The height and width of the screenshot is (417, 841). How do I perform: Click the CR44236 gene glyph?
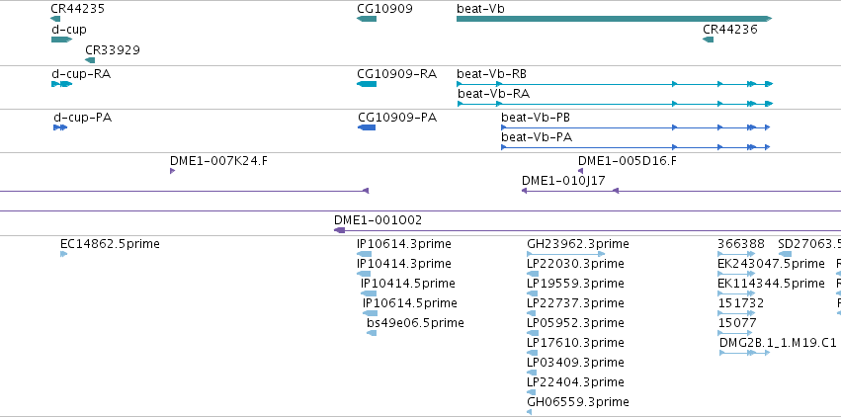tap(708, 40)
